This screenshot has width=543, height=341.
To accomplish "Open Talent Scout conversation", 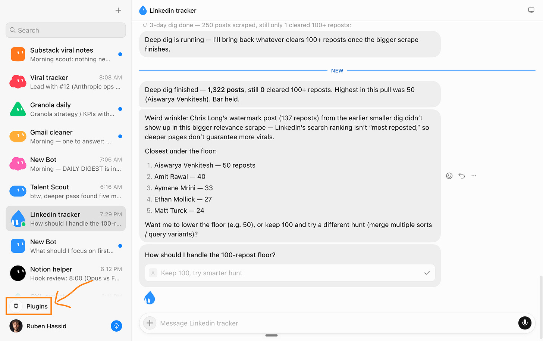I will coord(66,191).
